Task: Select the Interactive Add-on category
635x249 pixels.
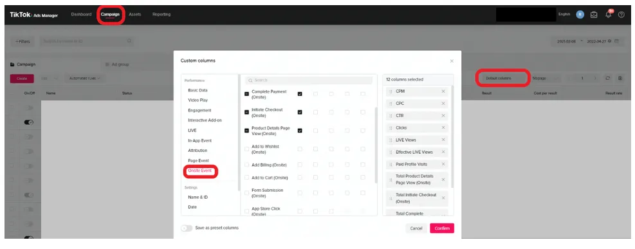Action: pyautogui.click(x=205, y=120)
